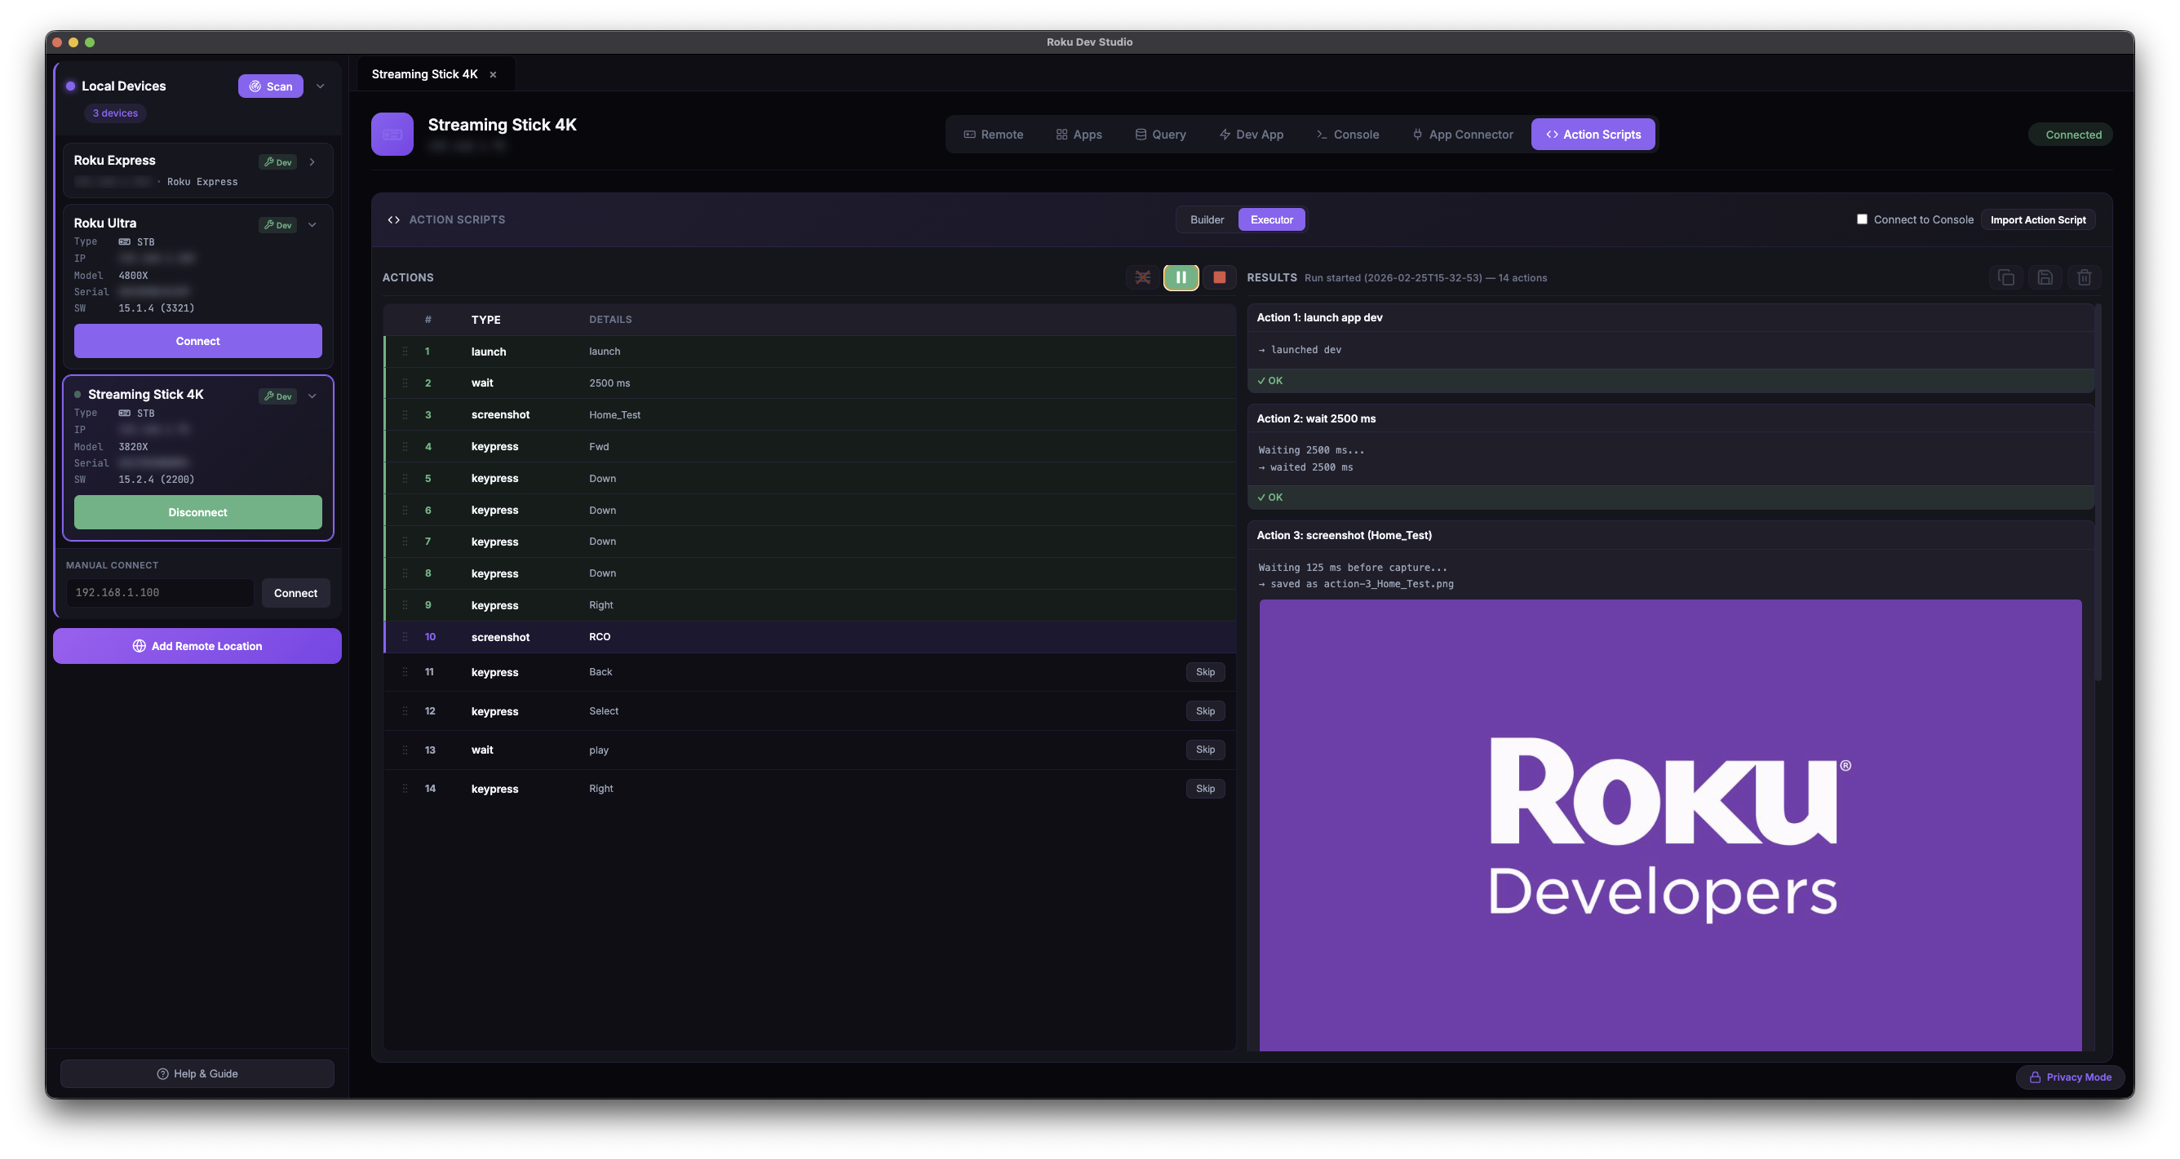Click the drag handle on action row 3

(x=405, y=414)
